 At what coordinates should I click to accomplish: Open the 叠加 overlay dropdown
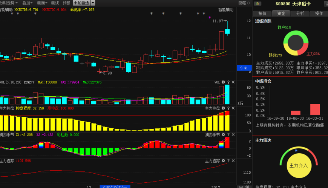tap(28, 3)
